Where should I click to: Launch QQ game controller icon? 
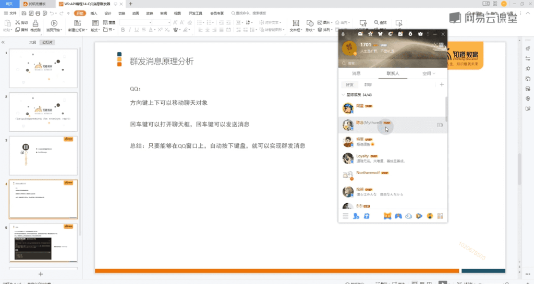(x=398, y=216)
